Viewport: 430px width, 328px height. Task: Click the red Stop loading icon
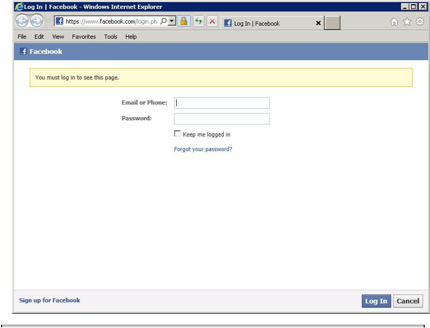[x=212, y=21]
